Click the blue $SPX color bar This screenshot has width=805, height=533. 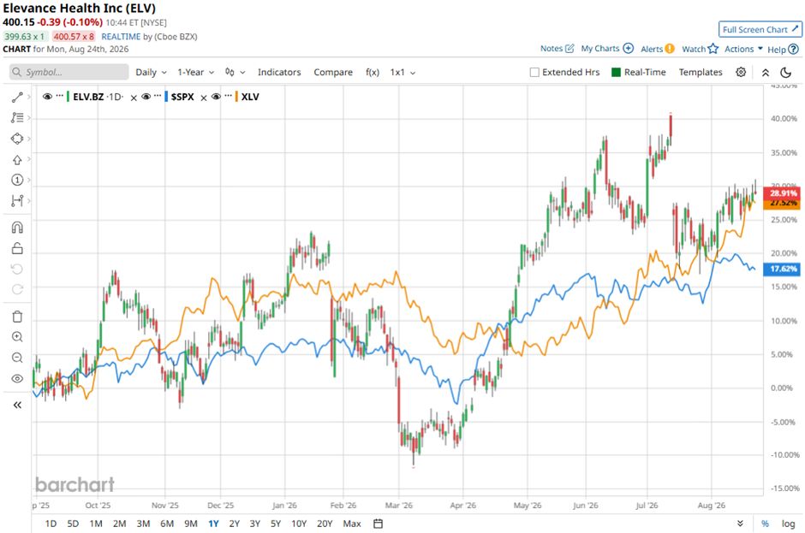click(x=166, y=97)
